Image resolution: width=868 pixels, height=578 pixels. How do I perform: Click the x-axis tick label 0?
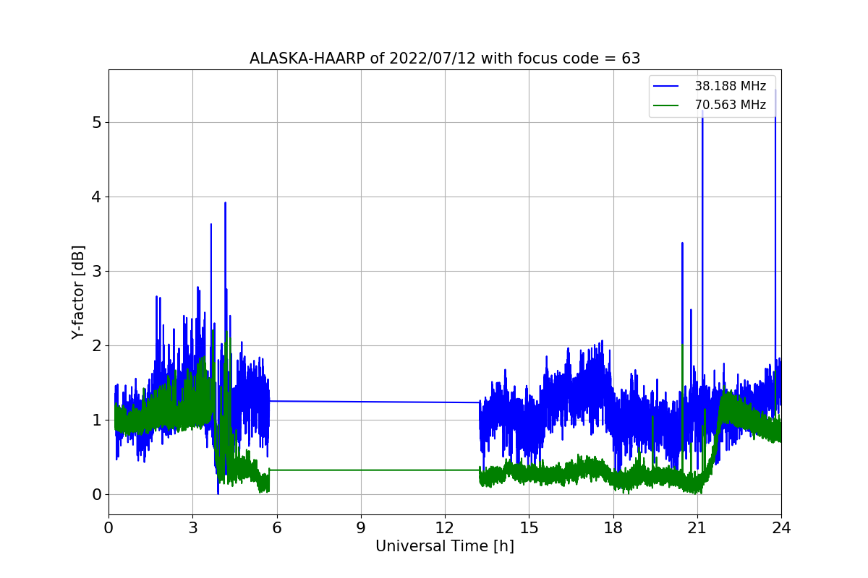point(109,527)
